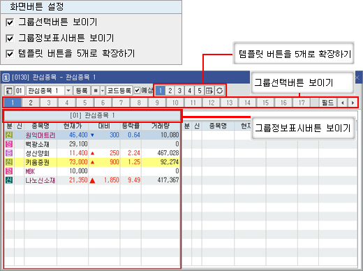Click the refresh icon next to template buttons

click(219, 91)
